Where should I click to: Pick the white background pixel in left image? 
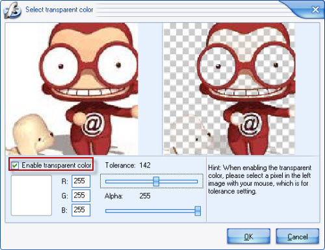(21, 65)
